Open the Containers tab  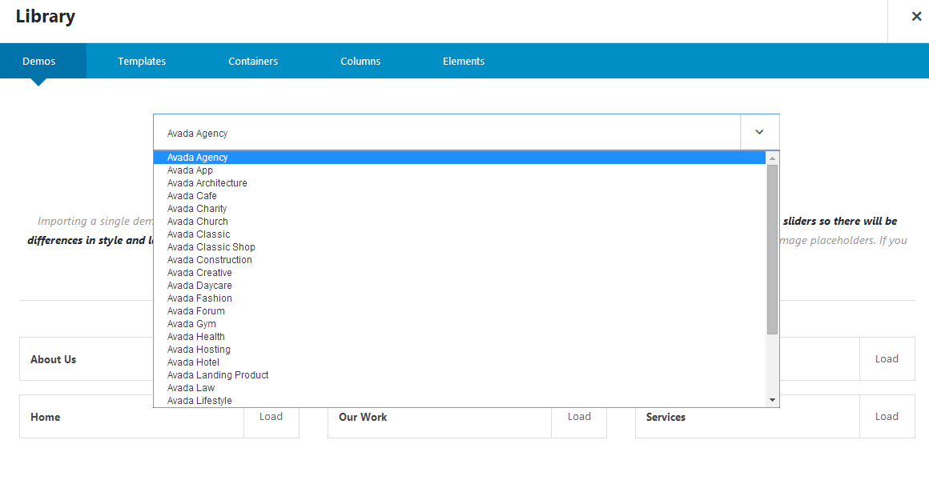coord(253,61)
